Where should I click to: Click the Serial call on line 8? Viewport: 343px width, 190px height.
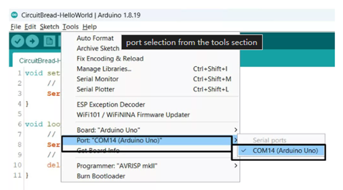tap(54, 145)
